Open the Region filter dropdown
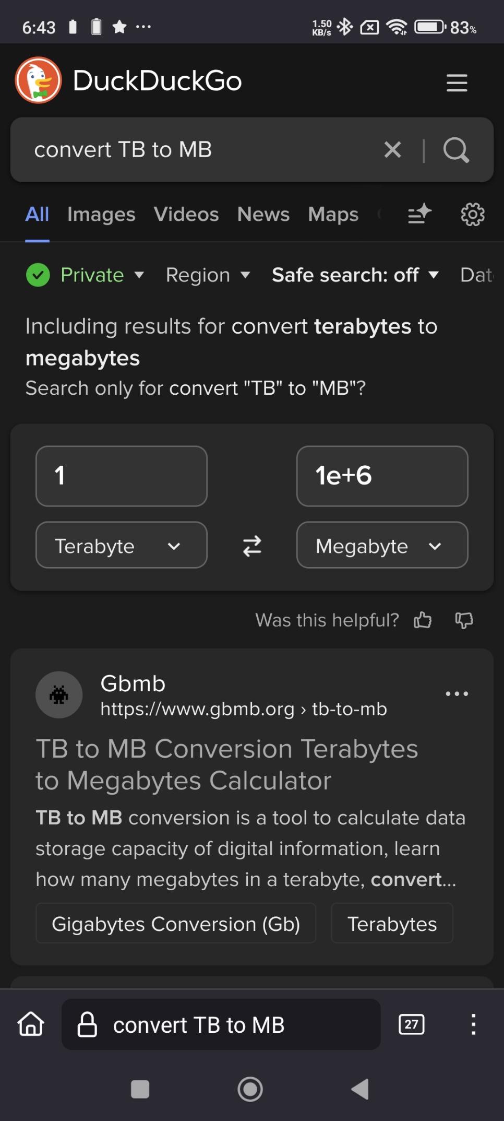Image resolution: width=504 pixels, height=1121 pixels. click(x=208, y=275)
